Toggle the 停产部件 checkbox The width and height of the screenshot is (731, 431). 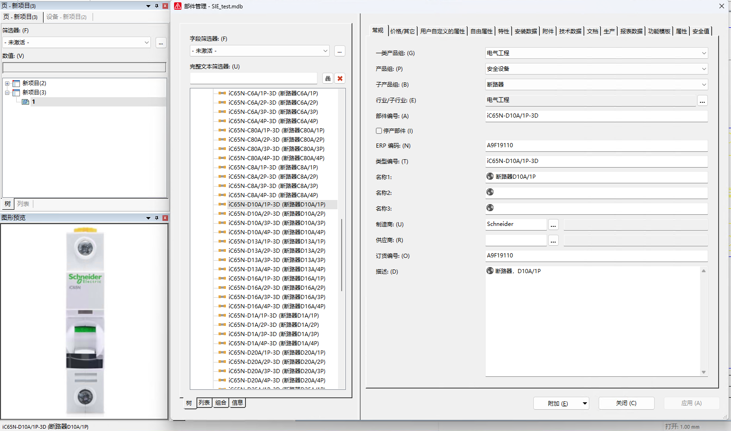coord(379,131)
